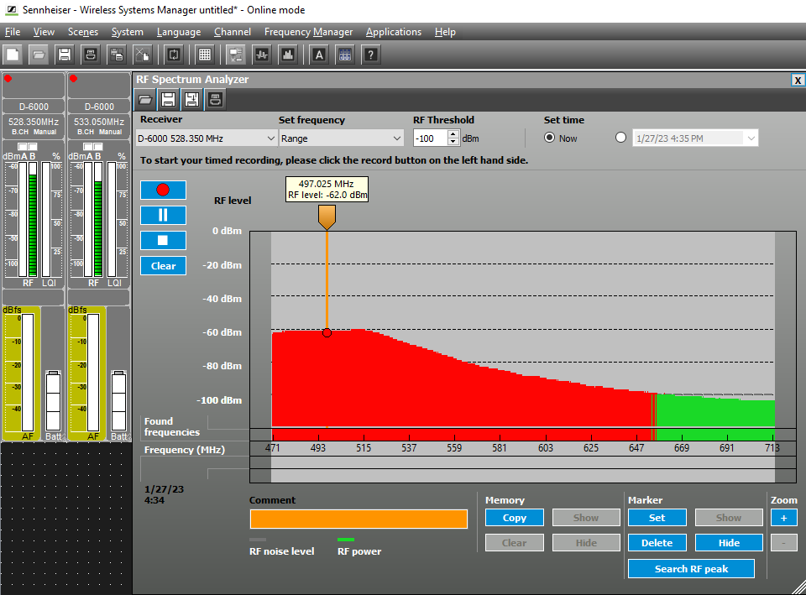Click the crossed-out document icon in the main toolbar
Screen dimensions: 806x595
[143, 55]
